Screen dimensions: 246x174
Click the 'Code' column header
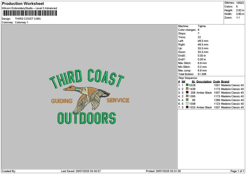pyautogui.click(x=216, y=82)
